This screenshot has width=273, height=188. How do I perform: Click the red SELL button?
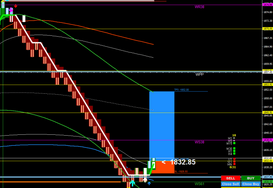(231, 178)
